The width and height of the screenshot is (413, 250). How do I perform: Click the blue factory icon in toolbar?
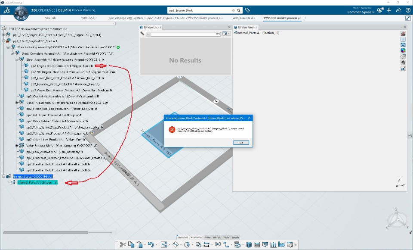[281, 245]
